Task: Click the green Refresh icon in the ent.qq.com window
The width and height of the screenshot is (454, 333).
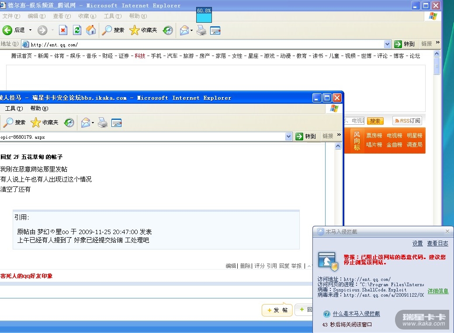Action: 77,30
